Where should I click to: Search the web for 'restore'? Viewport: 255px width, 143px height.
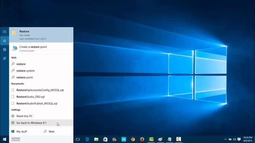pyautogui.click(x=41, y=64)
